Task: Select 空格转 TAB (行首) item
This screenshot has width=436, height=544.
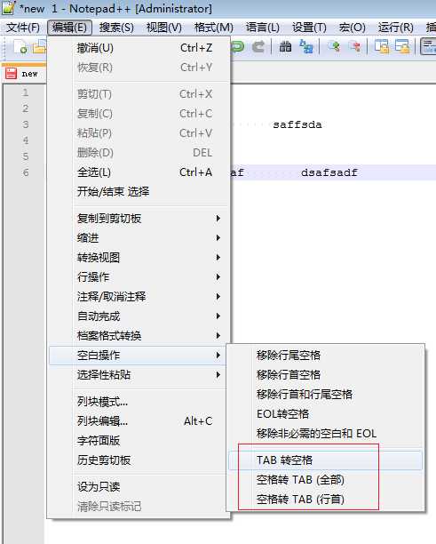Action: [325, 500]
